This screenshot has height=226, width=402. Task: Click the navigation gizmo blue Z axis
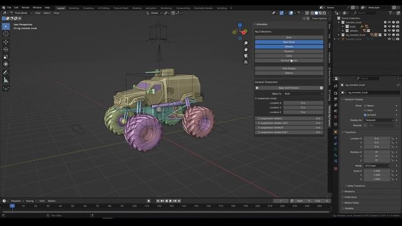pos(240,25)
